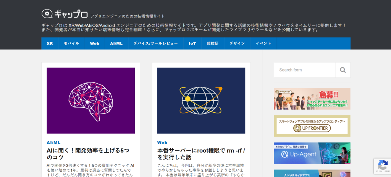Select the Web navigation menu item

[x=95, y=43]
